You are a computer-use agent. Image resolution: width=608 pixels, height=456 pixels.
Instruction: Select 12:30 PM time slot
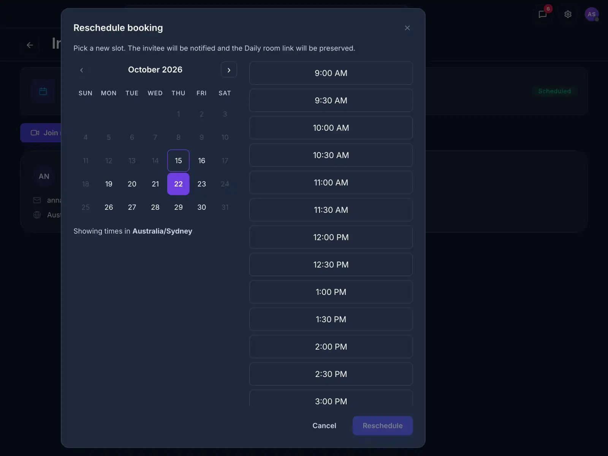pos(331,264)
